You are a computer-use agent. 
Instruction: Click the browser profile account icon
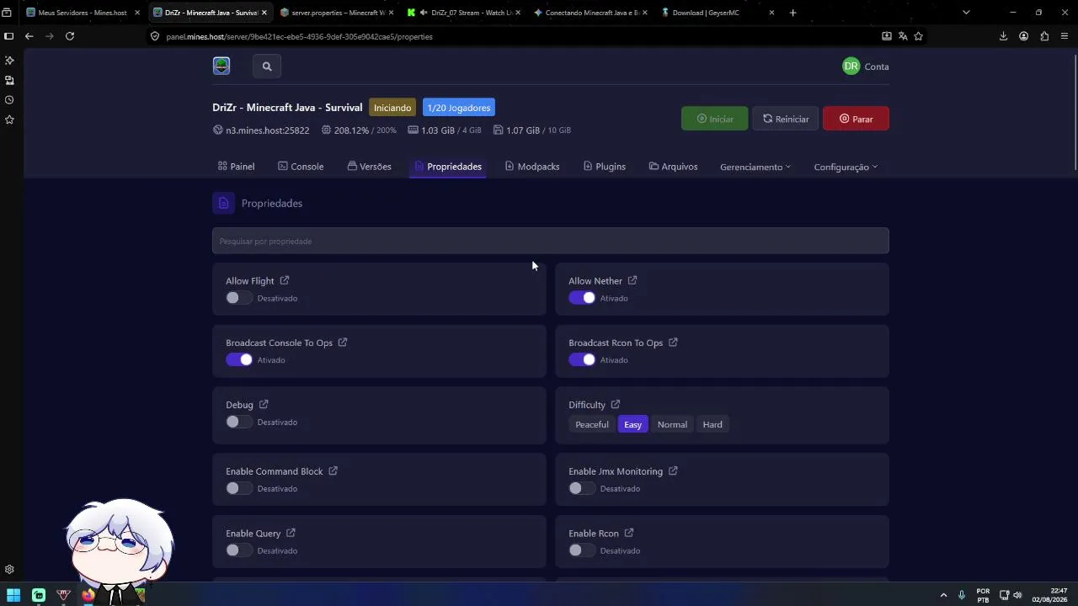pyautogui.click(x=1024, y=36)
